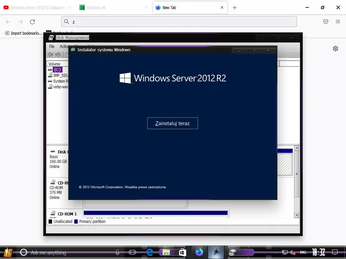The width and height of the screenshot is (346, 259).
Task: Open the Windows Server 2012 R2 YouTube tab
Action: point(38,7)
